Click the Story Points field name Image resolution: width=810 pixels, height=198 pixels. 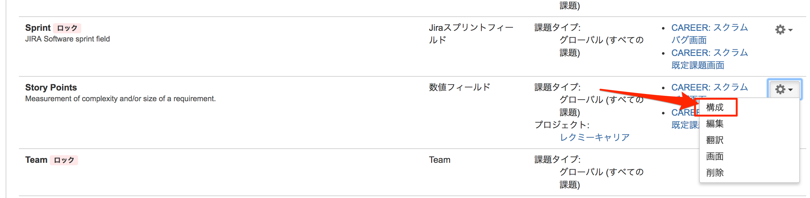coord(51,87)
